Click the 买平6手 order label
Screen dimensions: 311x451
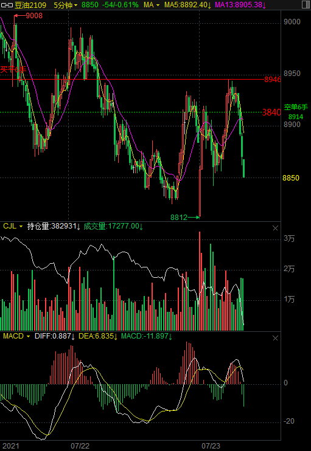pos(13,69)
